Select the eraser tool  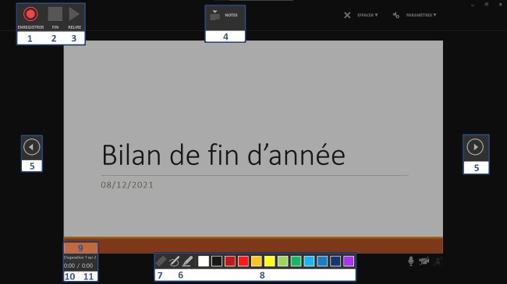pyautogui.click(x=161, y=261)
